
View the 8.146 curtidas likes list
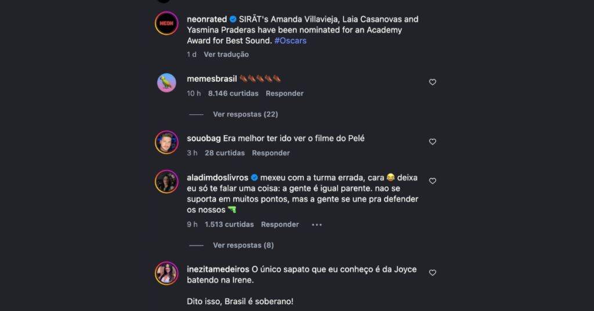coord(233,93)
